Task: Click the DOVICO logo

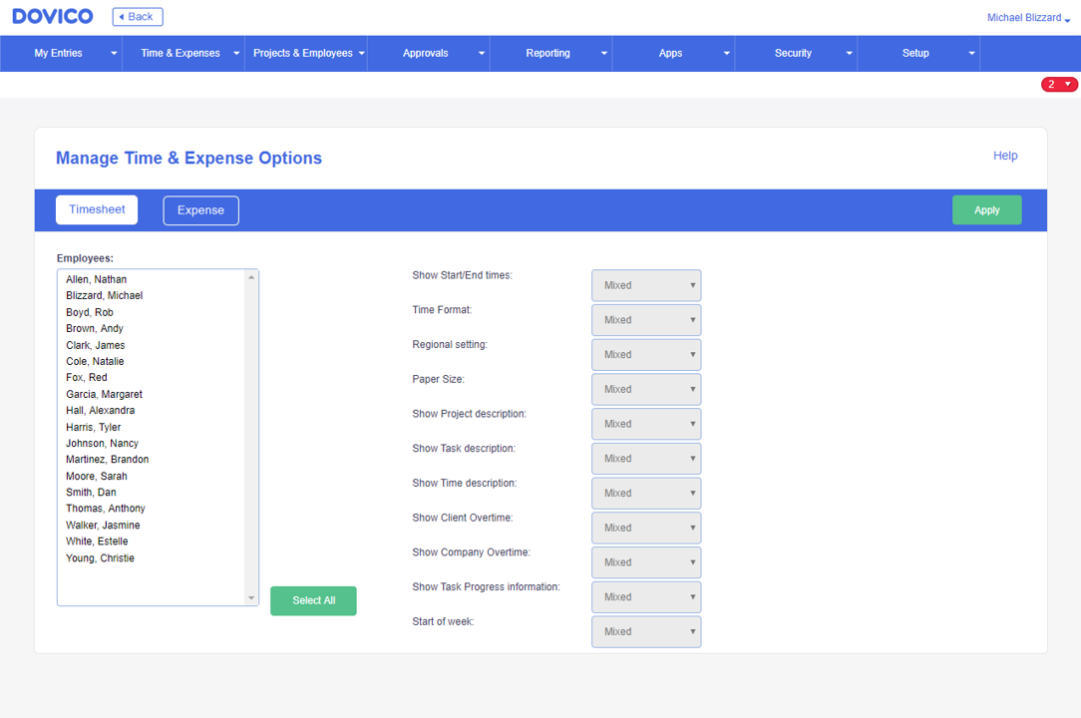Action: pyautogui.click(x=52, y=16)
